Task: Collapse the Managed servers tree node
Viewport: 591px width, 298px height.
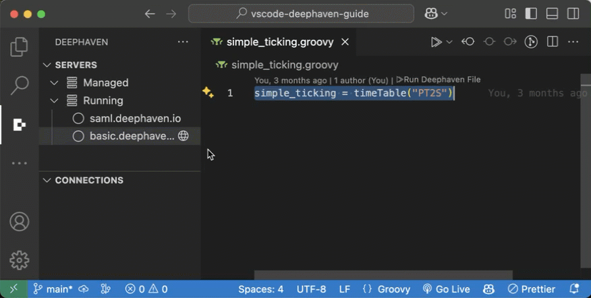Action: (55, 83)
